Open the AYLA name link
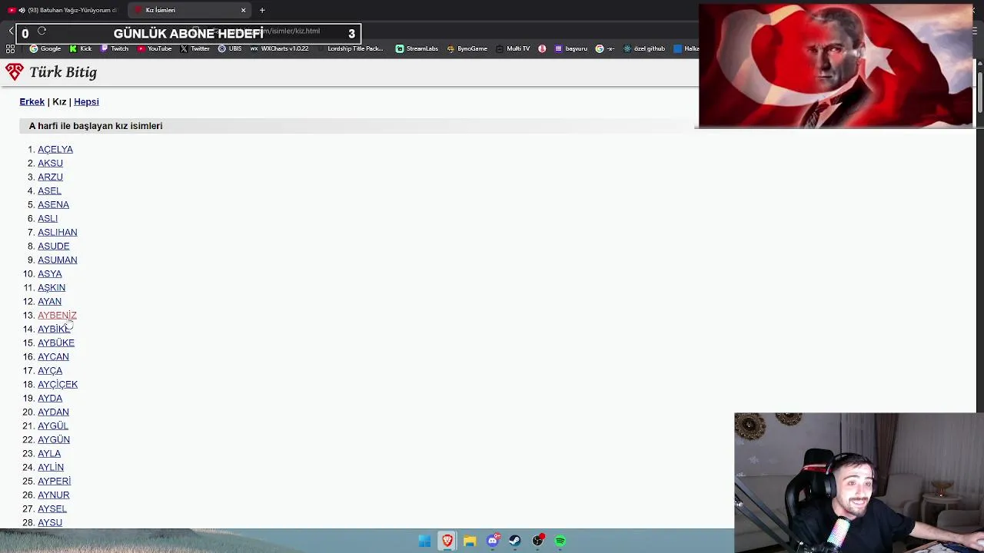 pyautogui.click(x=49, y=453)
